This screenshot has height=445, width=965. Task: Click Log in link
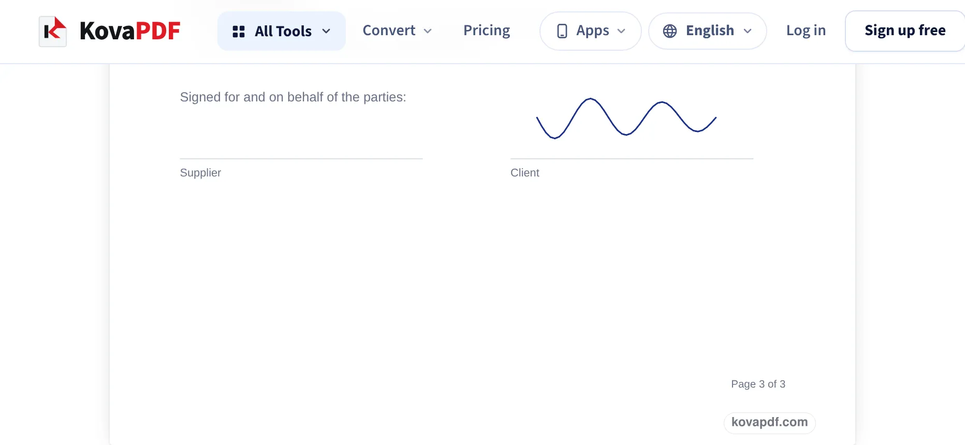pyautogui.click(x=806, y=31)
